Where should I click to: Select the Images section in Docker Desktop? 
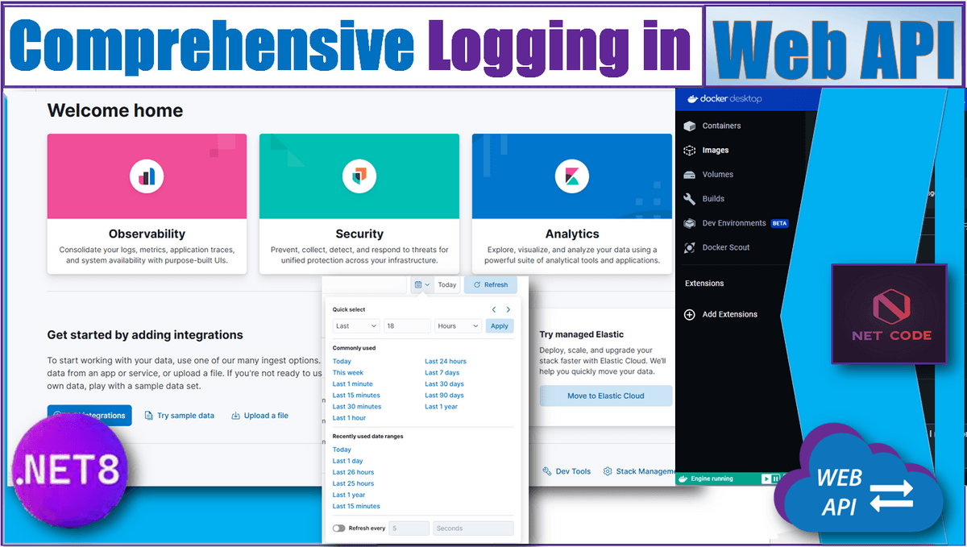715,150
